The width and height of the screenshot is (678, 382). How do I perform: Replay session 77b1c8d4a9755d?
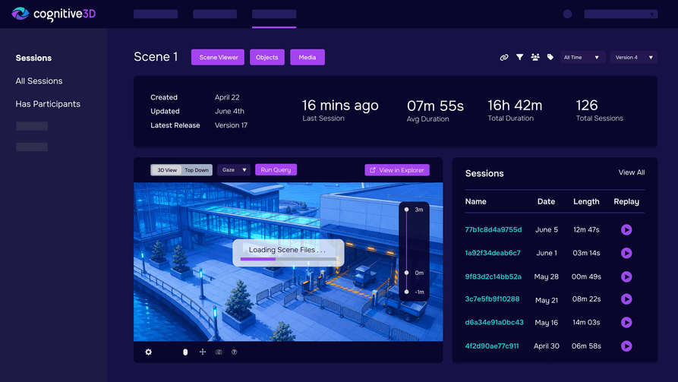click(626, 229)
